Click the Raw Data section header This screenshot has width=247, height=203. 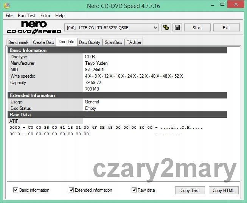click(x=117, y=115)
